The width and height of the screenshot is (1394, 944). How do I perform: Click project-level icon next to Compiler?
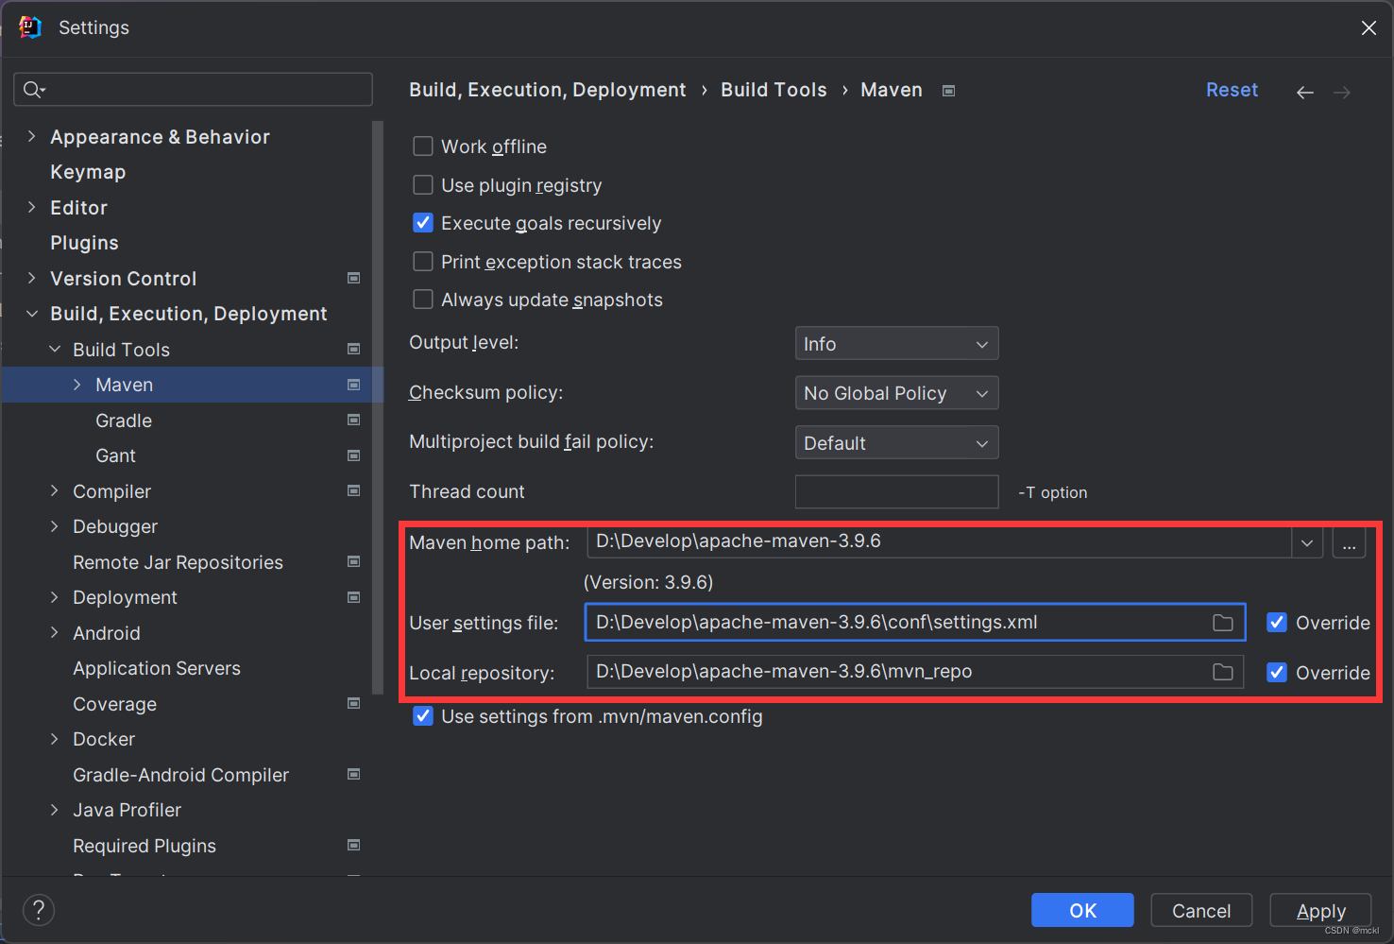(x=354, y=490)
